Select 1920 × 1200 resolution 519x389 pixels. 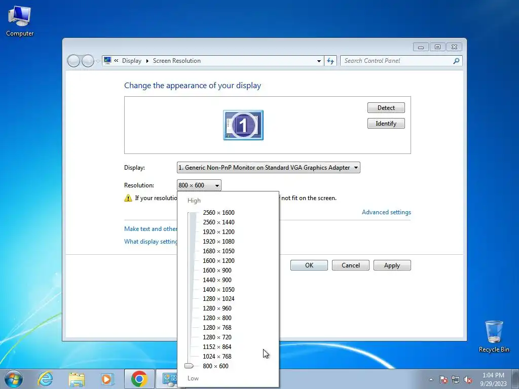click(218, 232)
